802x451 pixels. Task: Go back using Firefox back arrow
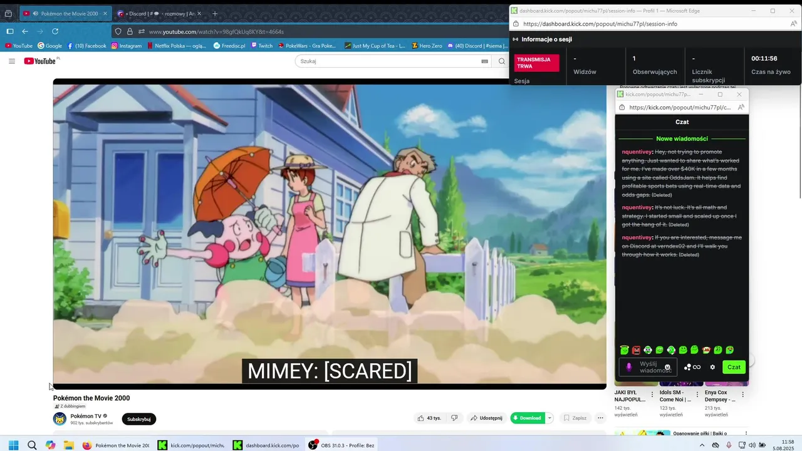click(25, 31)
